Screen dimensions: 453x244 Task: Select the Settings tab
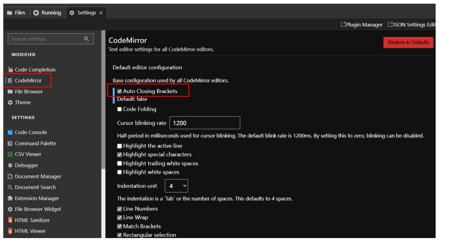point(86,13)
